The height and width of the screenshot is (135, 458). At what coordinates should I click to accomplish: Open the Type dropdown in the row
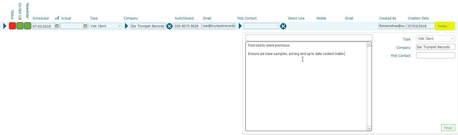pyautogui.click(x=105, y=26)
